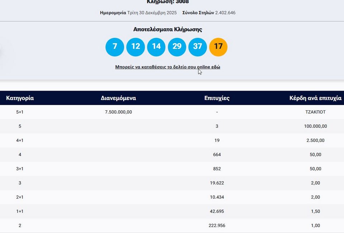Select the blue ball number 14

coord(156,47)
